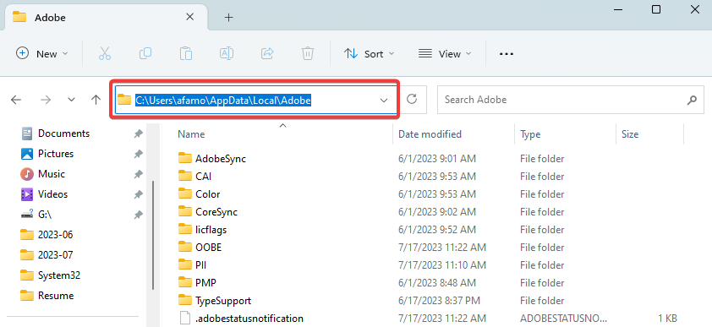Open the View layout dropdown

[x=445, y=53]
